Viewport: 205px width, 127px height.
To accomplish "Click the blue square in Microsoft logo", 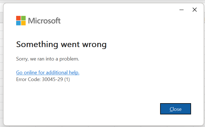I will (x=18, y=23).
